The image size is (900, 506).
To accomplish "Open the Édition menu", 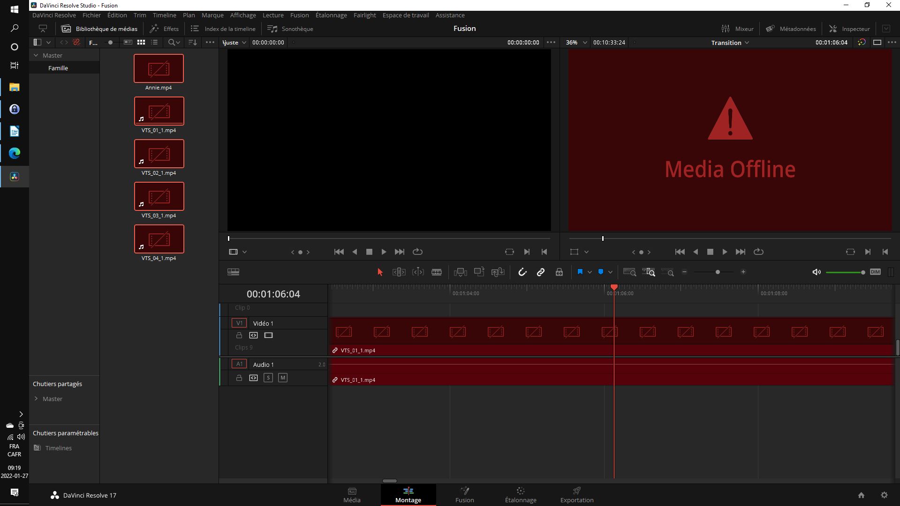I will (x=117, y=15).
